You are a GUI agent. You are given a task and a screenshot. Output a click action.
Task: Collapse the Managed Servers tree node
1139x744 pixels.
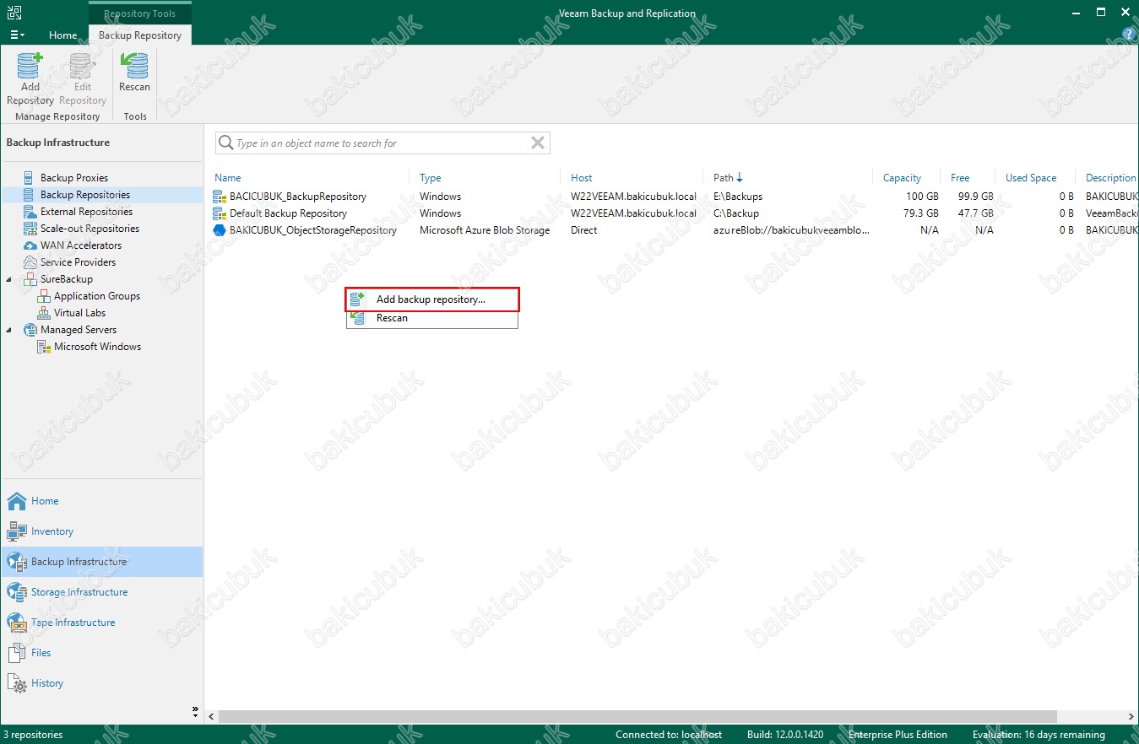pos(9,330)
